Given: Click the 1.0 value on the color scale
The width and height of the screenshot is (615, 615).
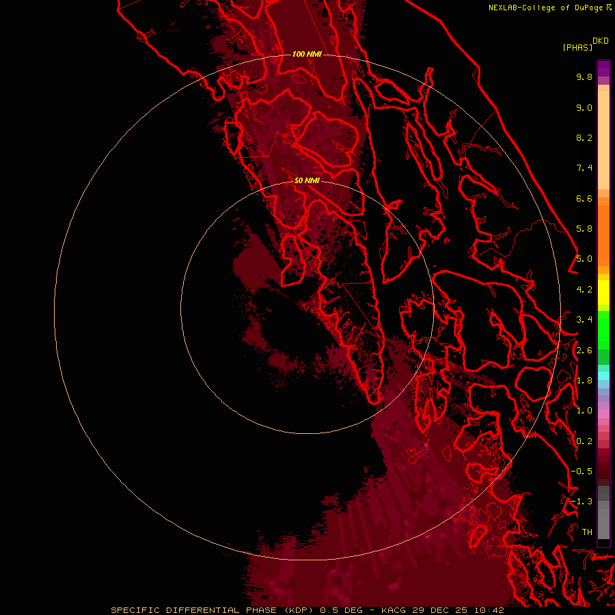Looking at the screenshot, I should (584, 411).
